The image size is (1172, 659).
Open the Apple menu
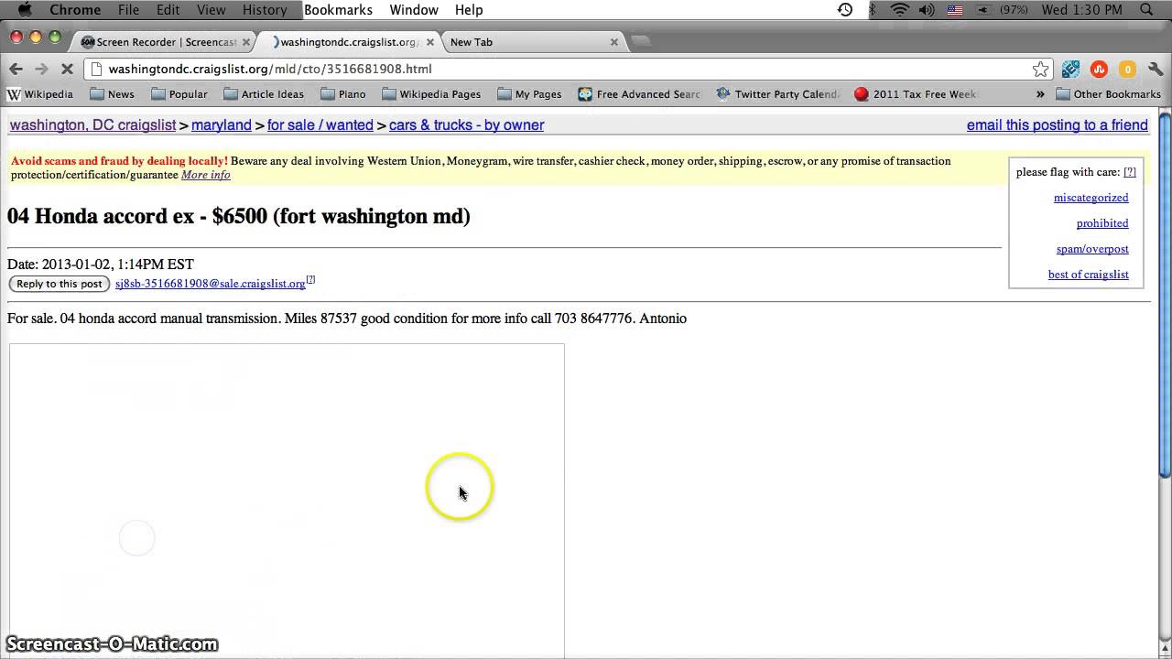click(x=25, y=10)
